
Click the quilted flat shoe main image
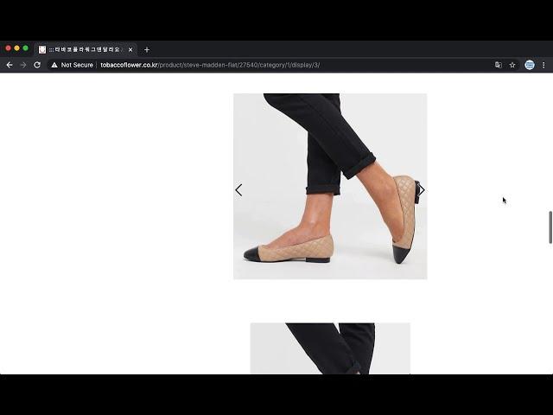coord(330,186)
